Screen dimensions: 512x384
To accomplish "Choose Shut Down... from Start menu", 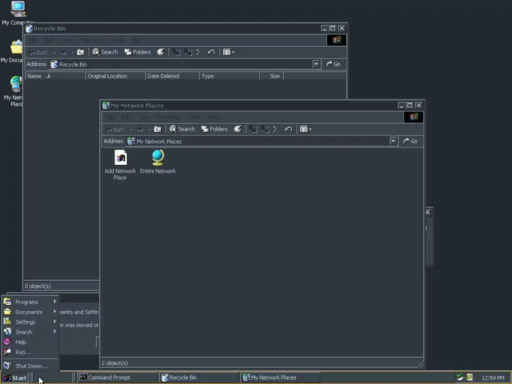I will click(x=30, y=365).
